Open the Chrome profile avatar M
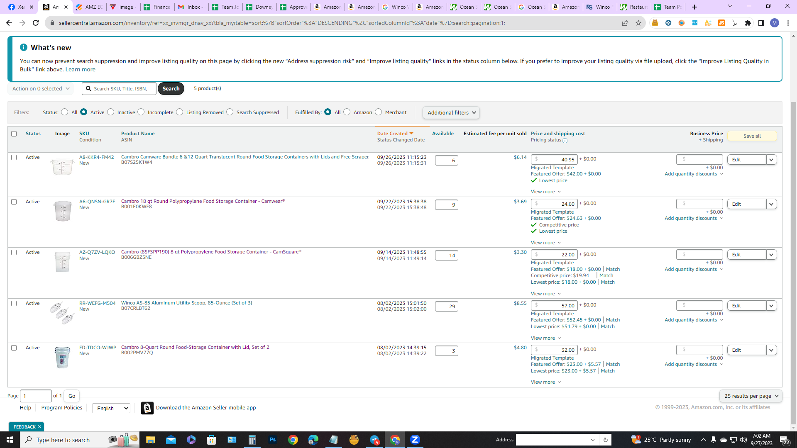Viewport: 797px width, 448px height. tap(775, 23)
